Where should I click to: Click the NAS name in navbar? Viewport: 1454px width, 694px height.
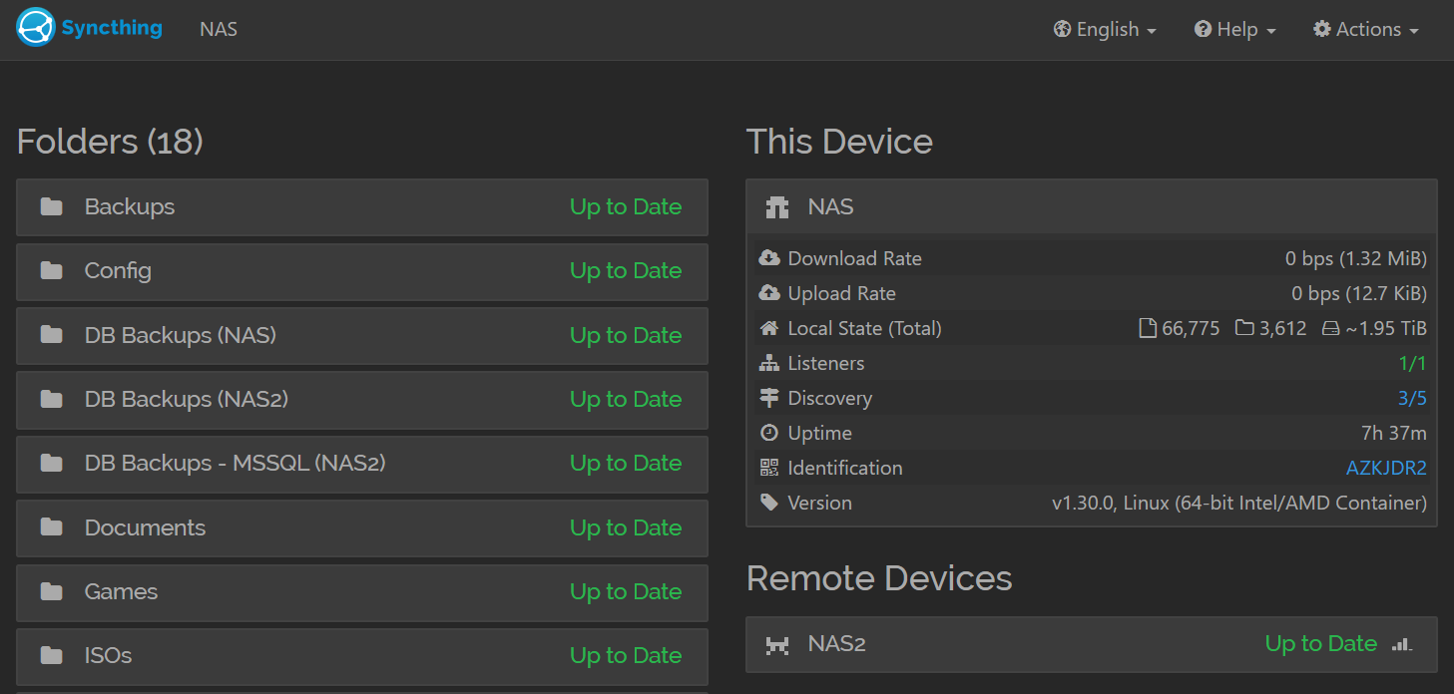tap(219, 30)
